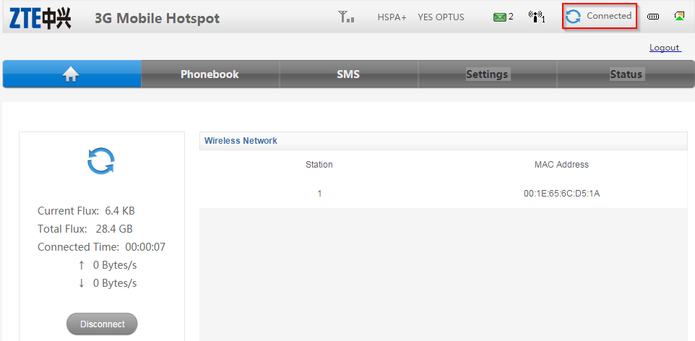Click the ZTE logo
This screenshot has height=341, width=695.
(40, 18)
